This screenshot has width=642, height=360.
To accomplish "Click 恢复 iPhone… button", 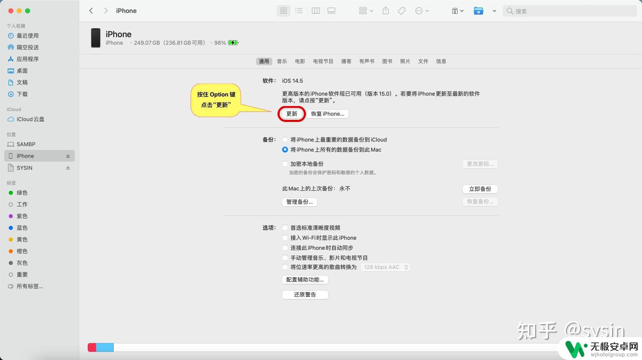I will pos(328,114).
